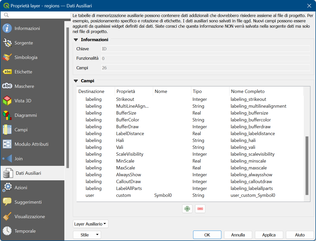The width and height of the screenshot is (316, 241).
Task: Click the Chiave ID field
Action: tap(206, 49)
